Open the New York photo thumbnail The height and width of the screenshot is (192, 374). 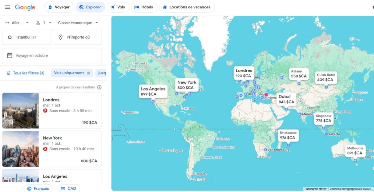pyautogui.click(x=20, y=149)
